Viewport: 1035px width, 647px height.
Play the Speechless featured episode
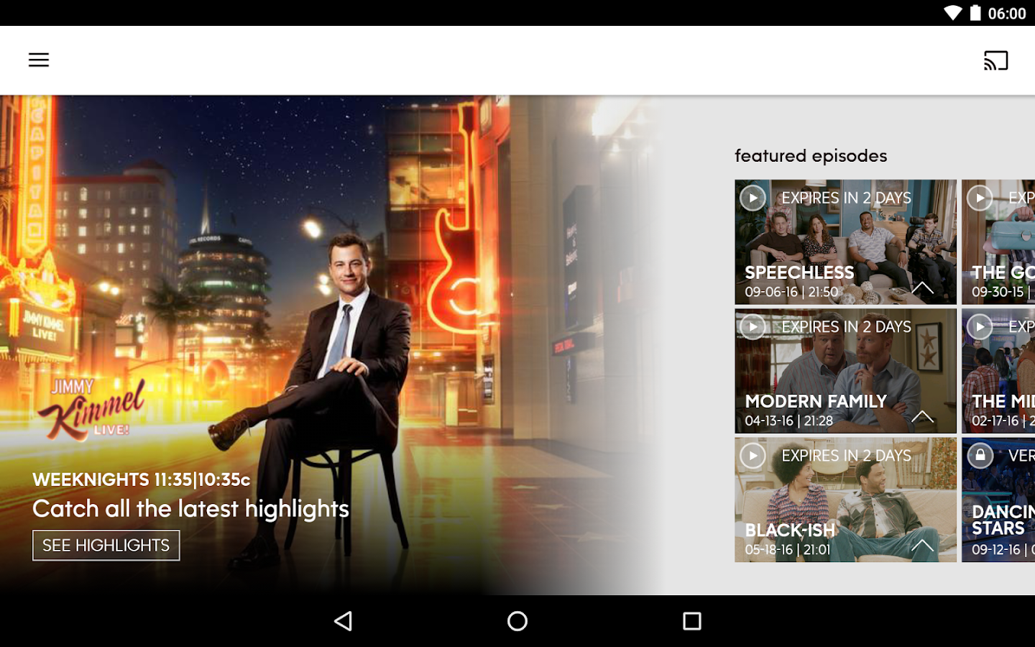coord(753,198)
